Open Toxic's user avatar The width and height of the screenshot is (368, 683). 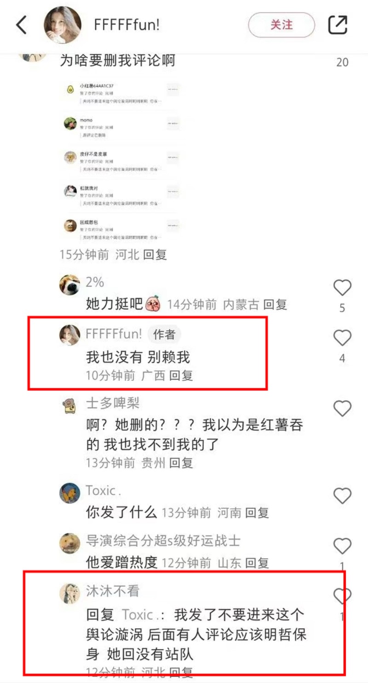coord(69,493)
